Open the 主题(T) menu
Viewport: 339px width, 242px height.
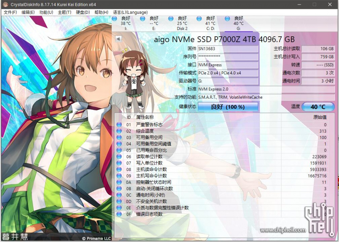coord(64,12)
